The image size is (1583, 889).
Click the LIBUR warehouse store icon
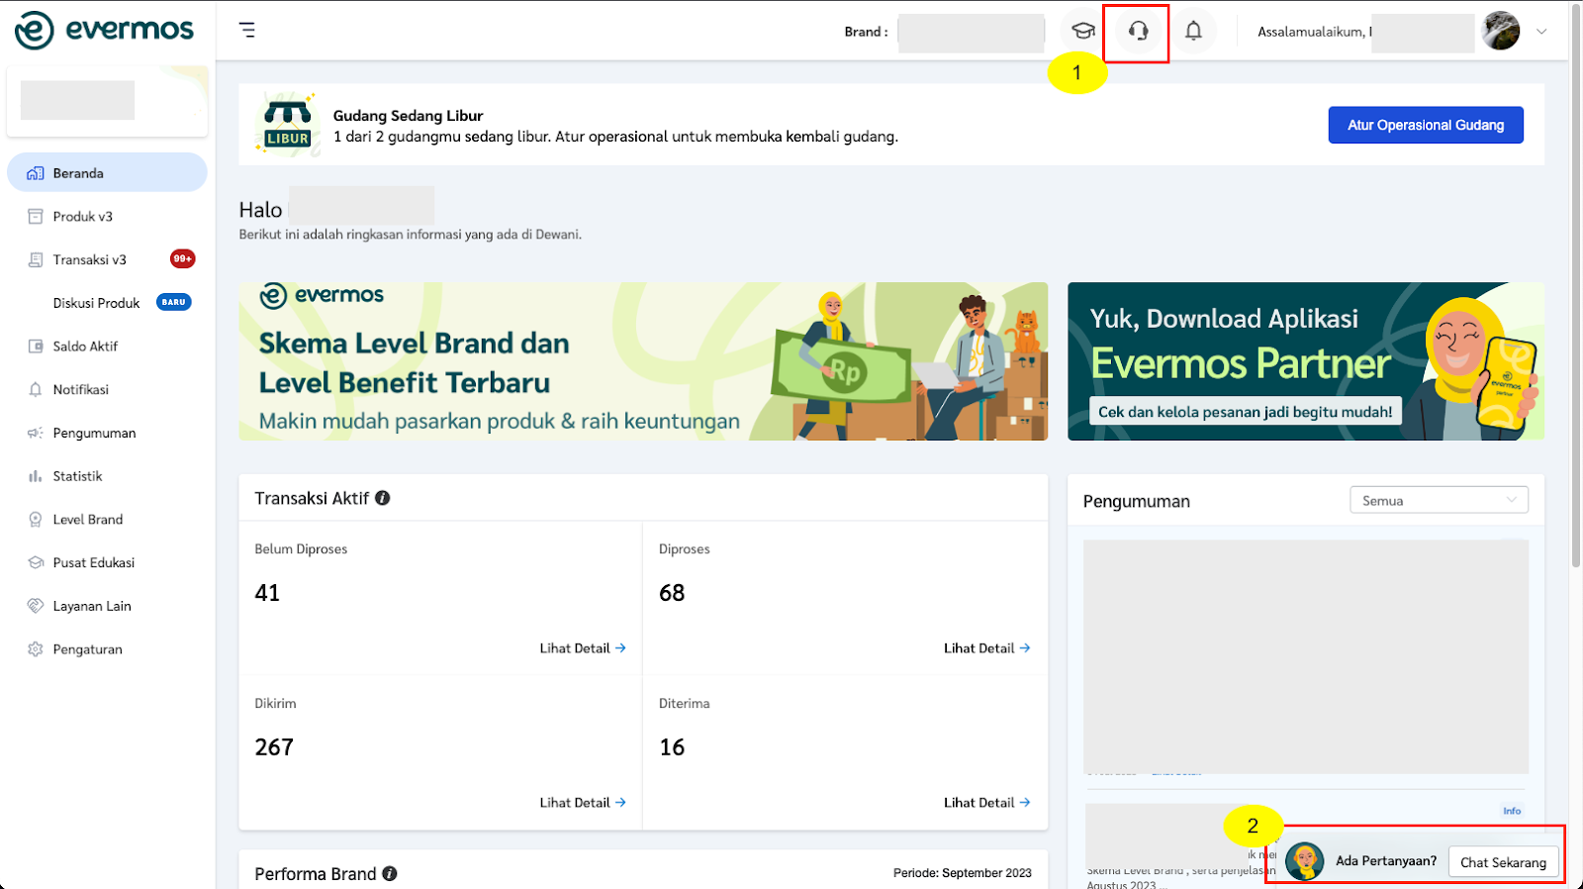pyautogui.click(x=287, y=124)
